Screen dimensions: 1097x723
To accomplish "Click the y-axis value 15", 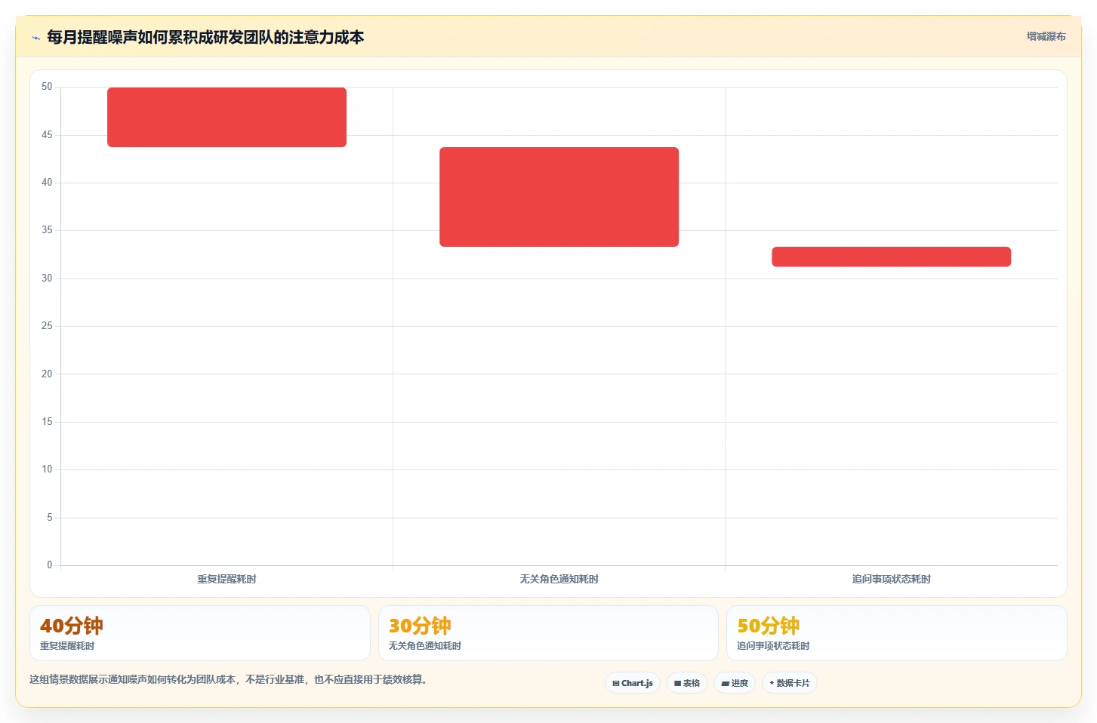I will (47, 421).
